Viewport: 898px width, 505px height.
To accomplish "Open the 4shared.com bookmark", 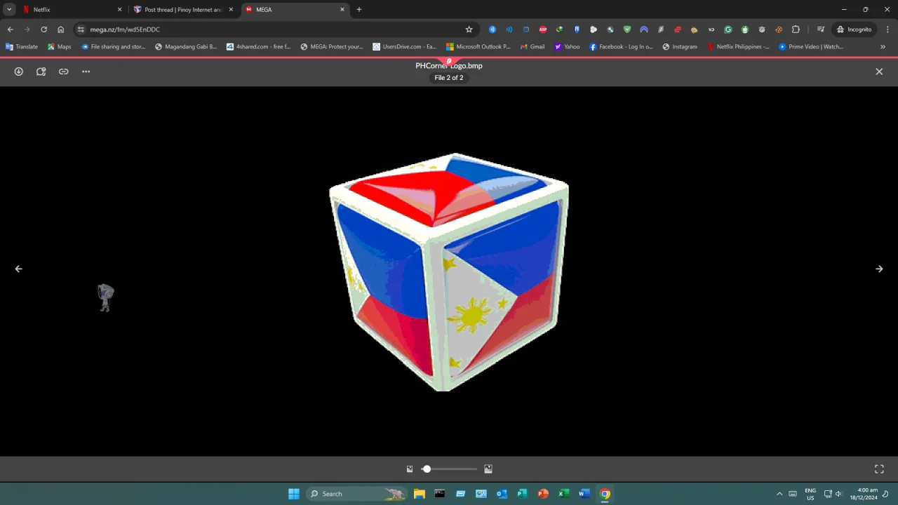I will [x=258, y=47].
